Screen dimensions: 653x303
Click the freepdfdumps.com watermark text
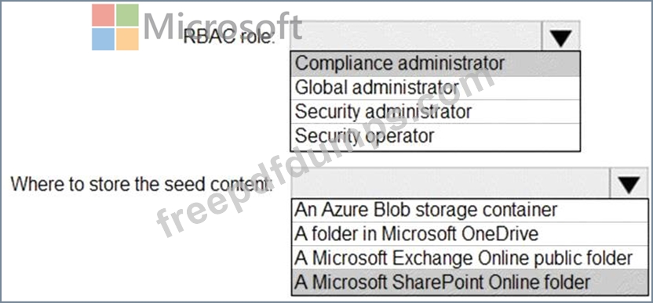pos(325,151)
